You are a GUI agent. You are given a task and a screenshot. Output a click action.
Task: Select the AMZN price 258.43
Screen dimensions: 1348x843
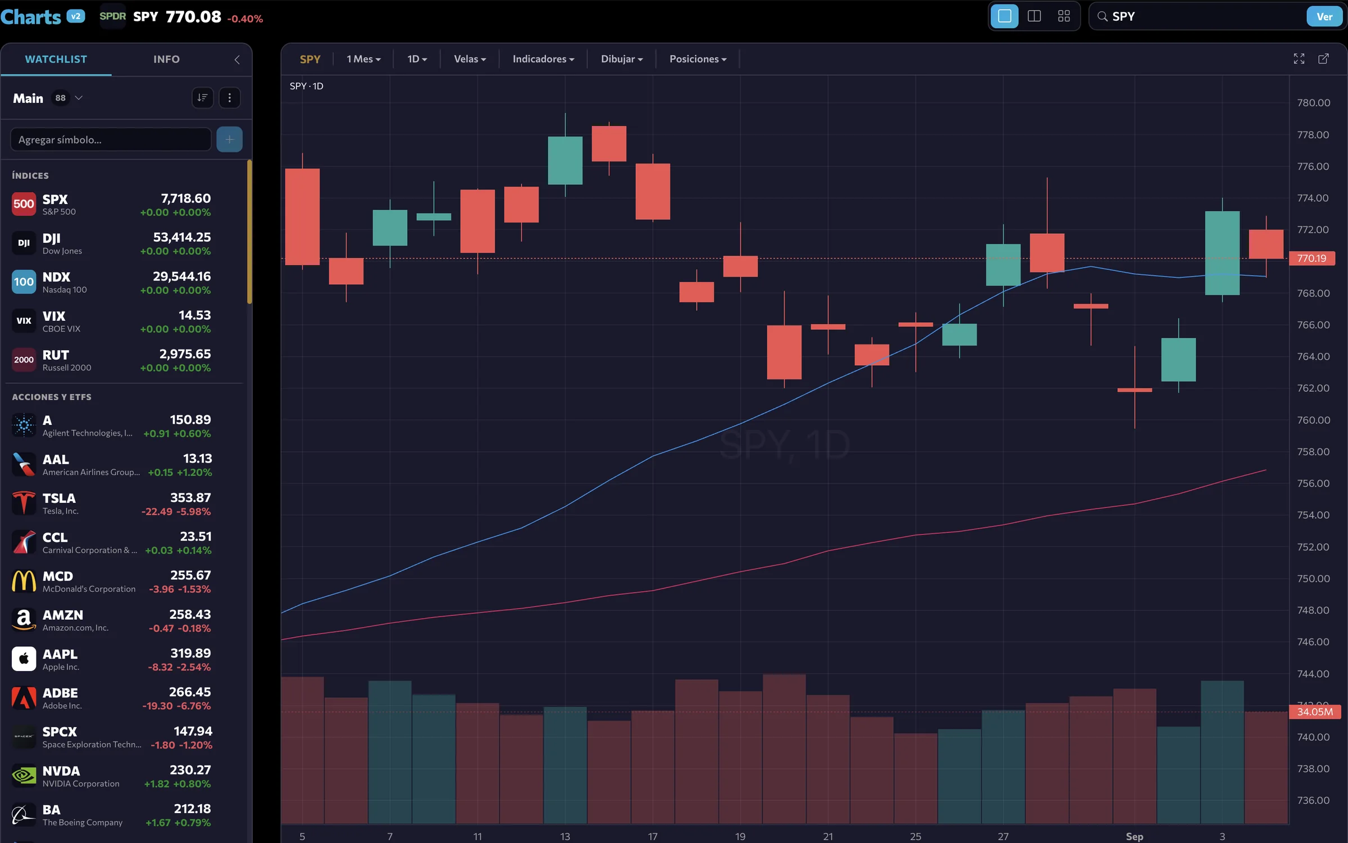[x=190, y=615]
